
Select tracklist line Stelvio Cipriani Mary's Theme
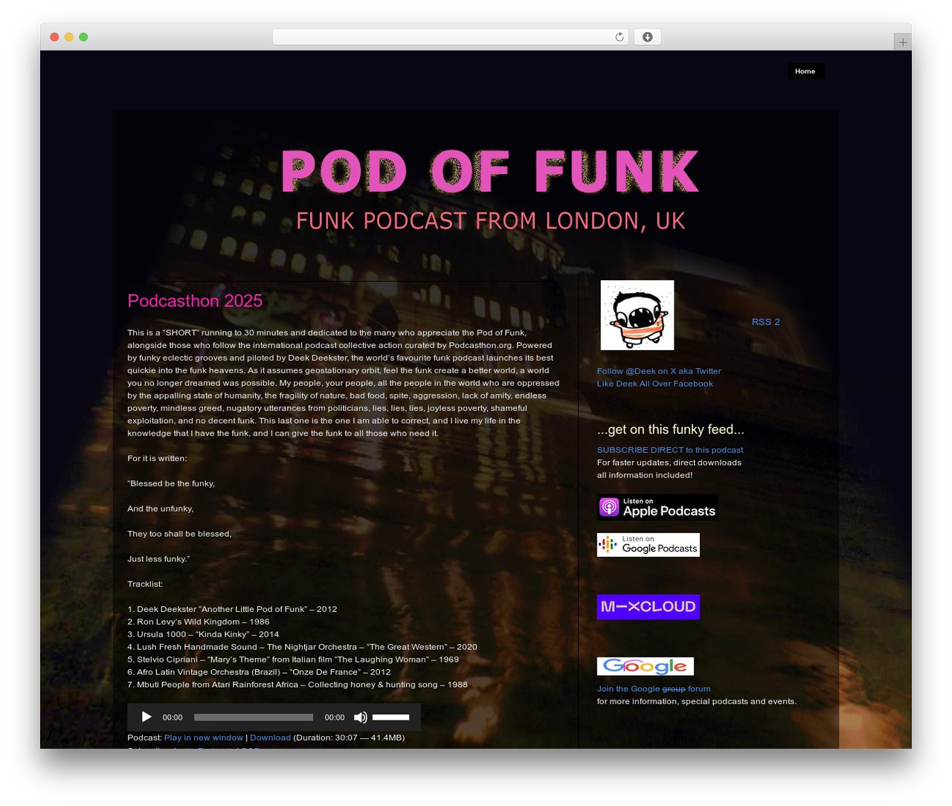[293, 660]
